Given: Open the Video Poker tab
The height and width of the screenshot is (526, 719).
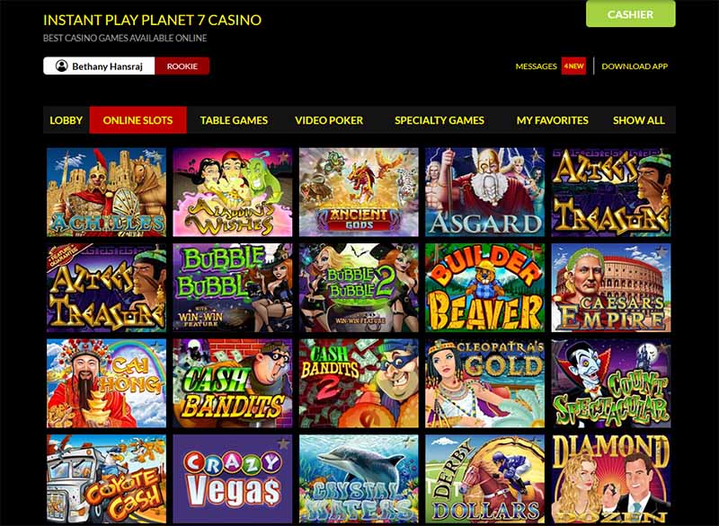Looking at the screenshot, I should pos(329,120).
